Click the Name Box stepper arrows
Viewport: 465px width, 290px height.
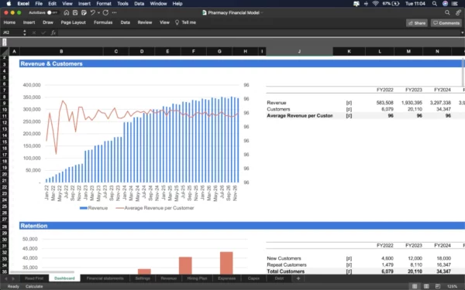pos(25,32)
